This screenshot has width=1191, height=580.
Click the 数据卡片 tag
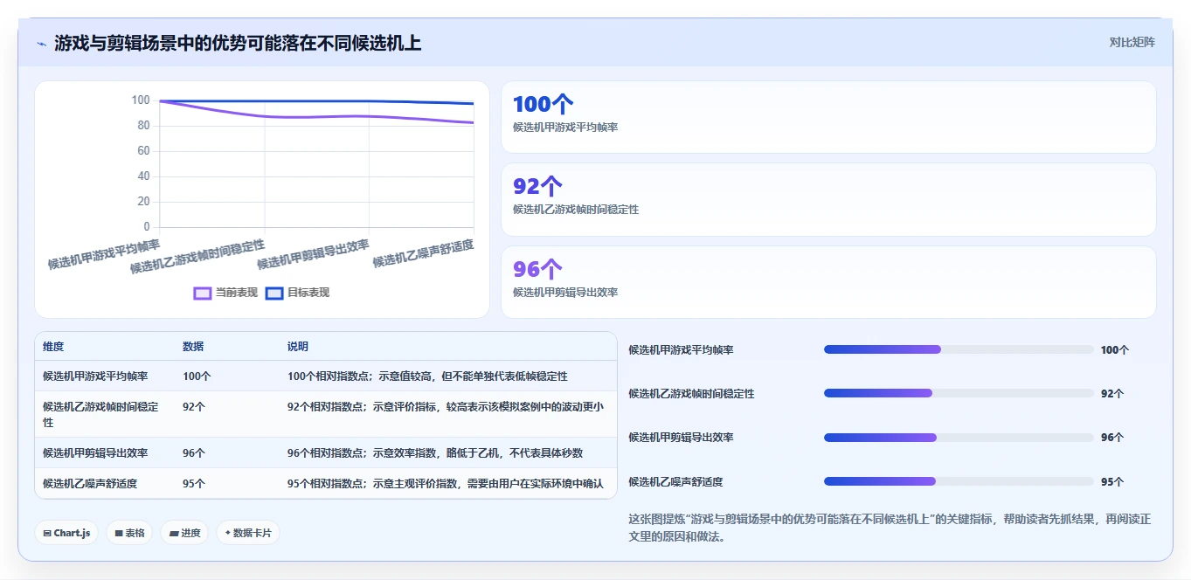pyautogui.click(x=248, y=533)
